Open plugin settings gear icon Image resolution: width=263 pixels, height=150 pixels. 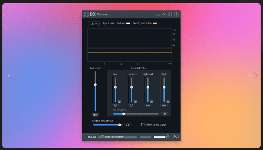point(170,14)
